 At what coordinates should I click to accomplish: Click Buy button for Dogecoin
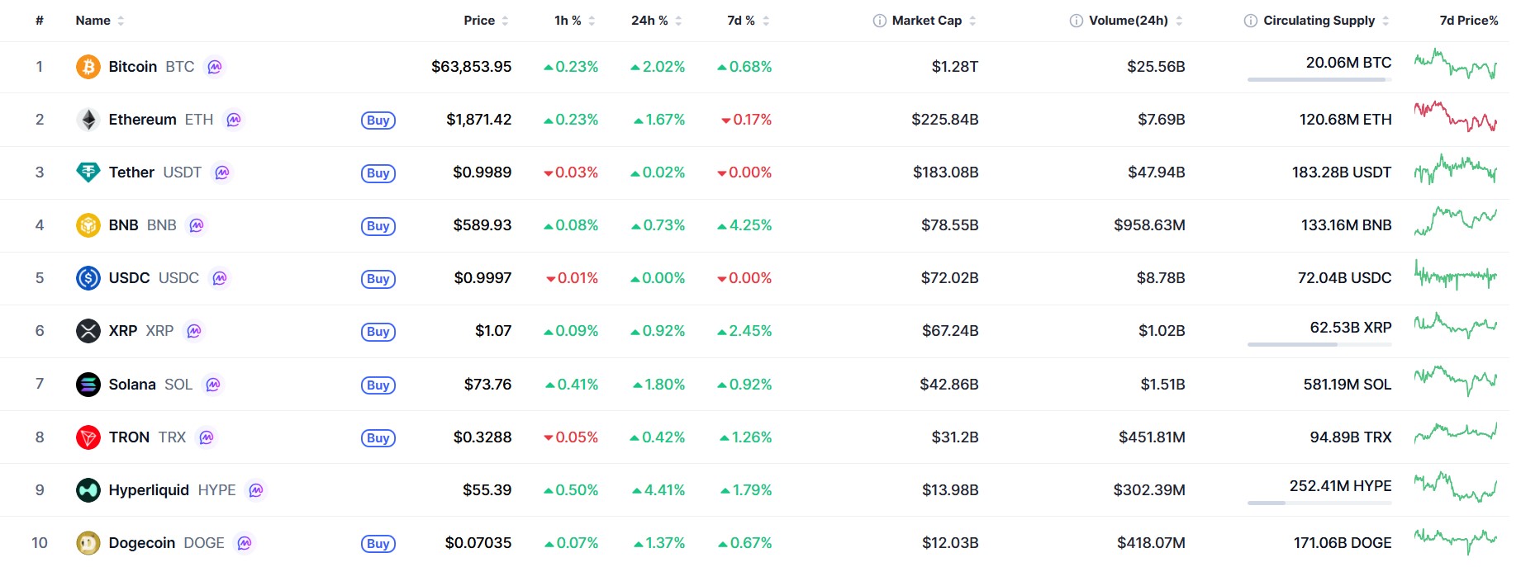pyautogui.click(x=378, y=544)
